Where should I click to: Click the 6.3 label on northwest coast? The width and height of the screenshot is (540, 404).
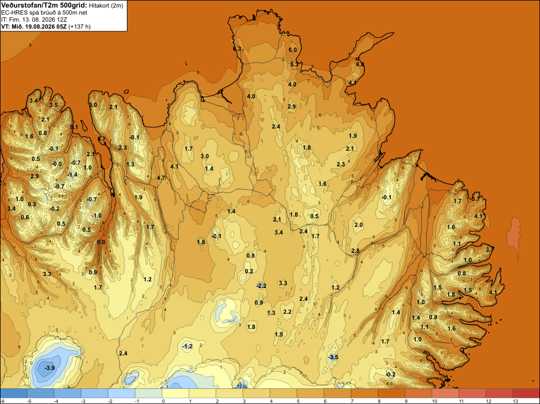[x=237, y=49]
